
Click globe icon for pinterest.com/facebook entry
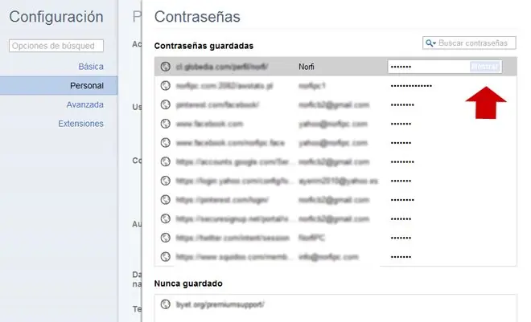tap(166, 104)
